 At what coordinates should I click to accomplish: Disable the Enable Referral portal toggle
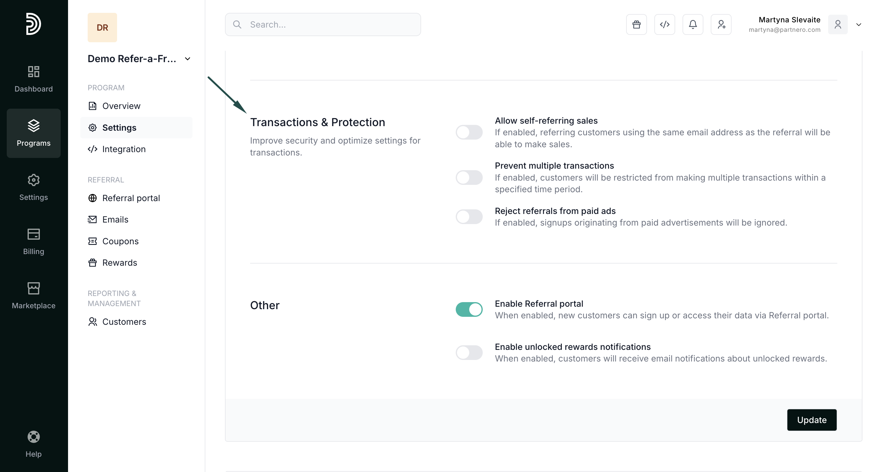[x=469, y=309]
